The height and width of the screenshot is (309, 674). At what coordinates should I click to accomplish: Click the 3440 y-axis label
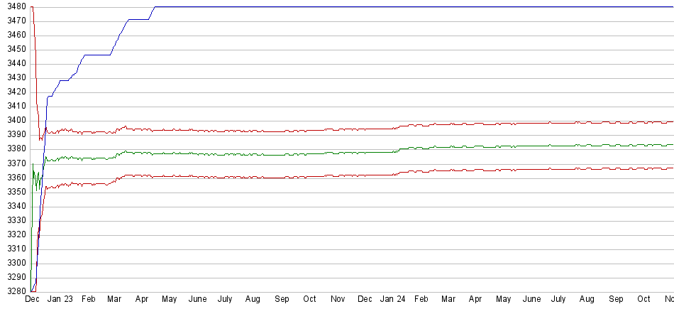pos(13,64)
